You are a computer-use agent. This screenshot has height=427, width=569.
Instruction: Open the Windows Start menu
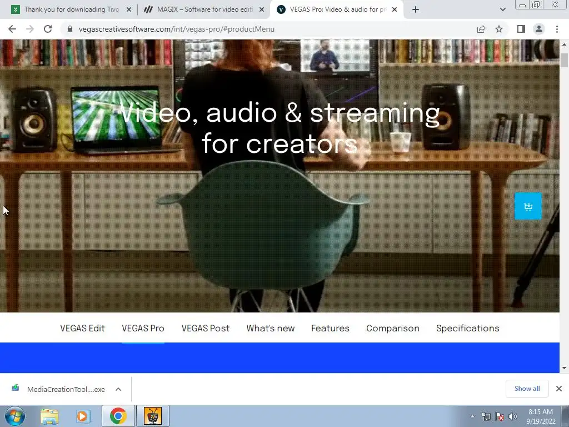[x=15, y=416]
